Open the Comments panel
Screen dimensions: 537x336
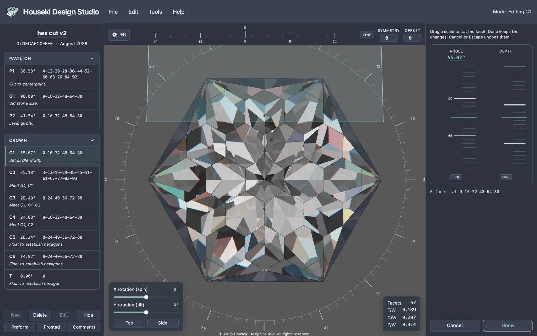click(84, 327)
